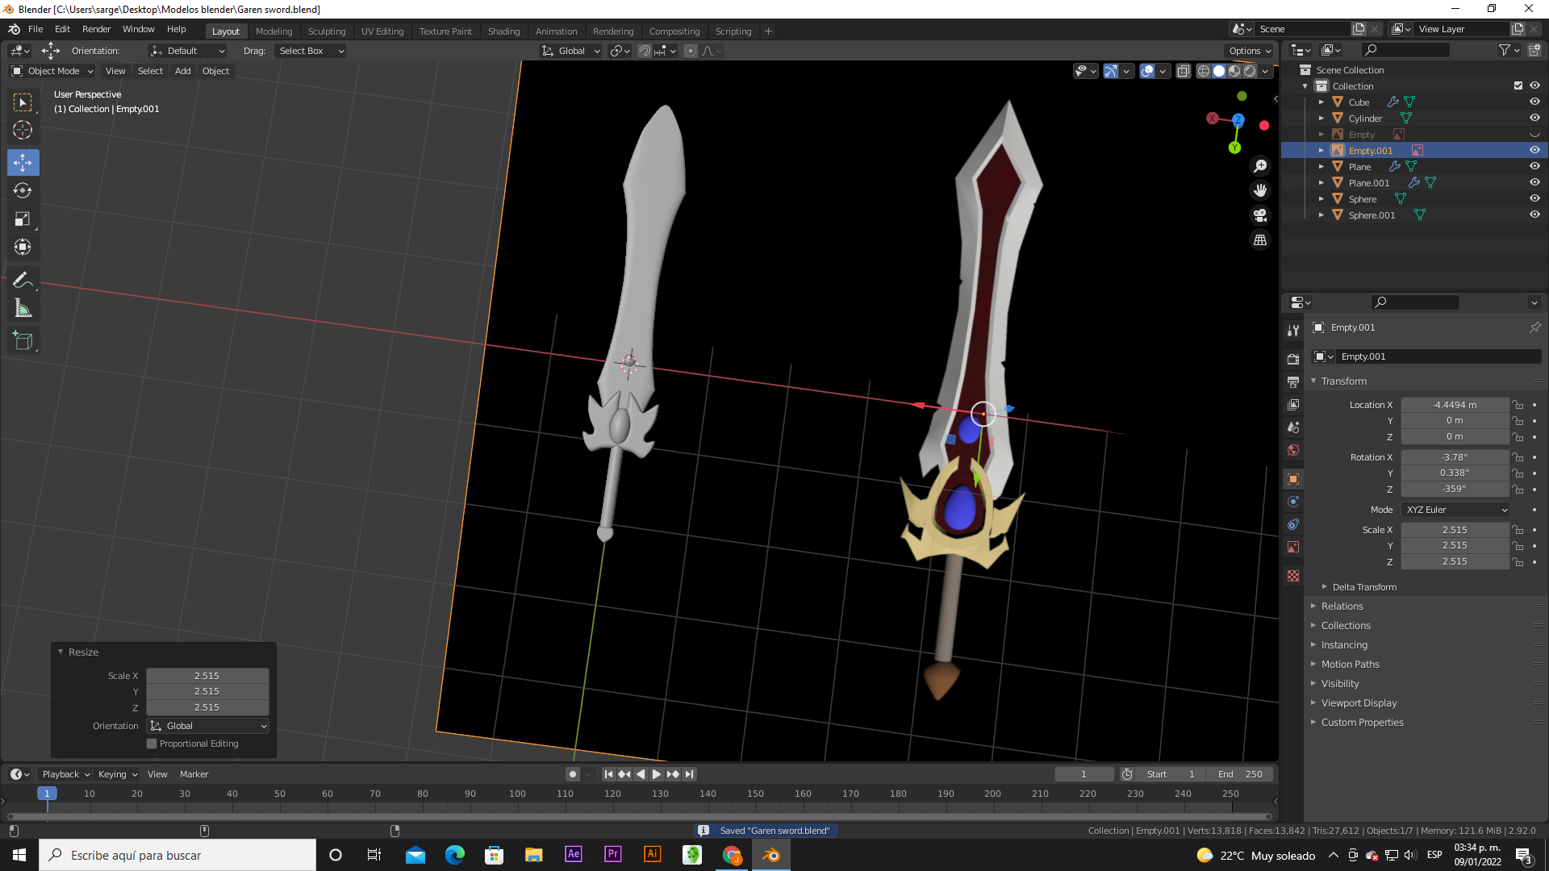This screenshot has height=871, width=1549.
Task: Select the Measure tool
Action: pyautogui.click(x=23, y=308)
